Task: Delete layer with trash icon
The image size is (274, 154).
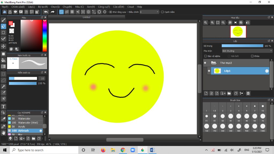Action: 248,93
